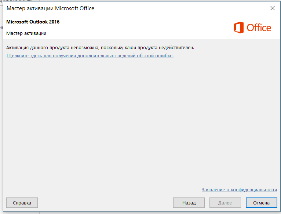Click the separator line above the buttons
Screen dimensions: 281x214
coord(142,193)
